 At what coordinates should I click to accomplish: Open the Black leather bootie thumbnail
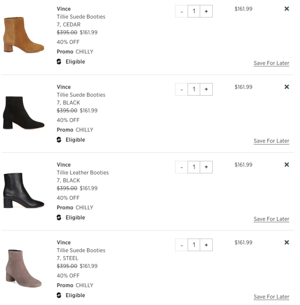24,191
